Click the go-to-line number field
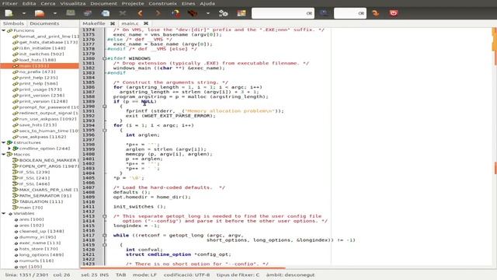The height and width of the screenshot is (280, 497). coord(350,13)
